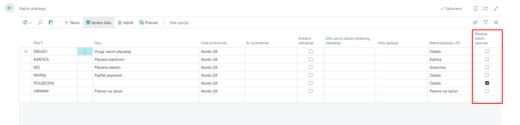520x125 pixels.
Task: Click the back arrow button
Action: click(x=10, y=8)
